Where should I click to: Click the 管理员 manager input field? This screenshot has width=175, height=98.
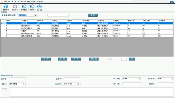(166, 84)
